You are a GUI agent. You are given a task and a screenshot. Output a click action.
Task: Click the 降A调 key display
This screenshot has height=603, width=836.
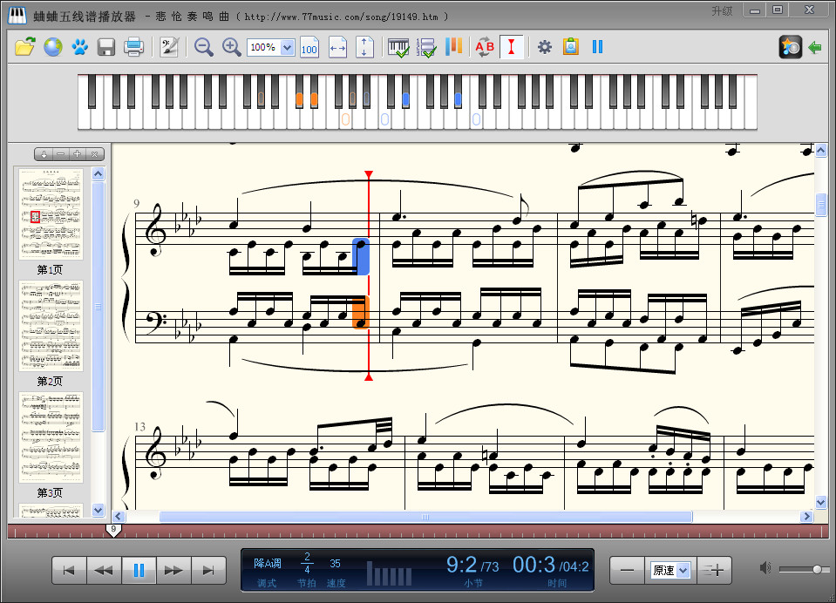click(267, 564)
